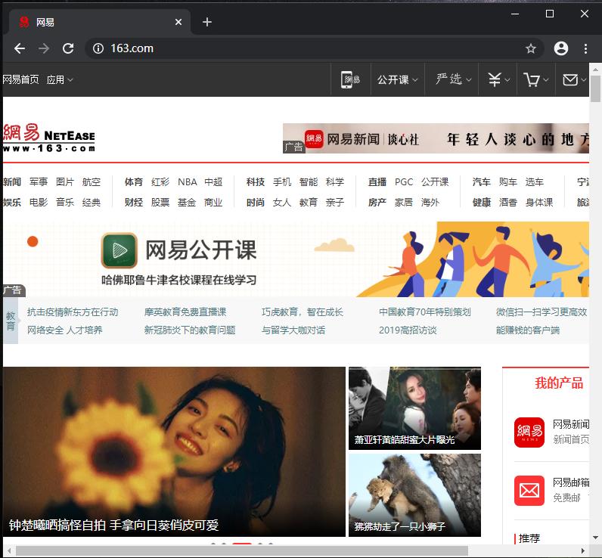Open the 萧亚轩黄皓甜蜜大片曝光 thumbnail
This screenshot has height=558, width=602.
click(x=414, y=408)
